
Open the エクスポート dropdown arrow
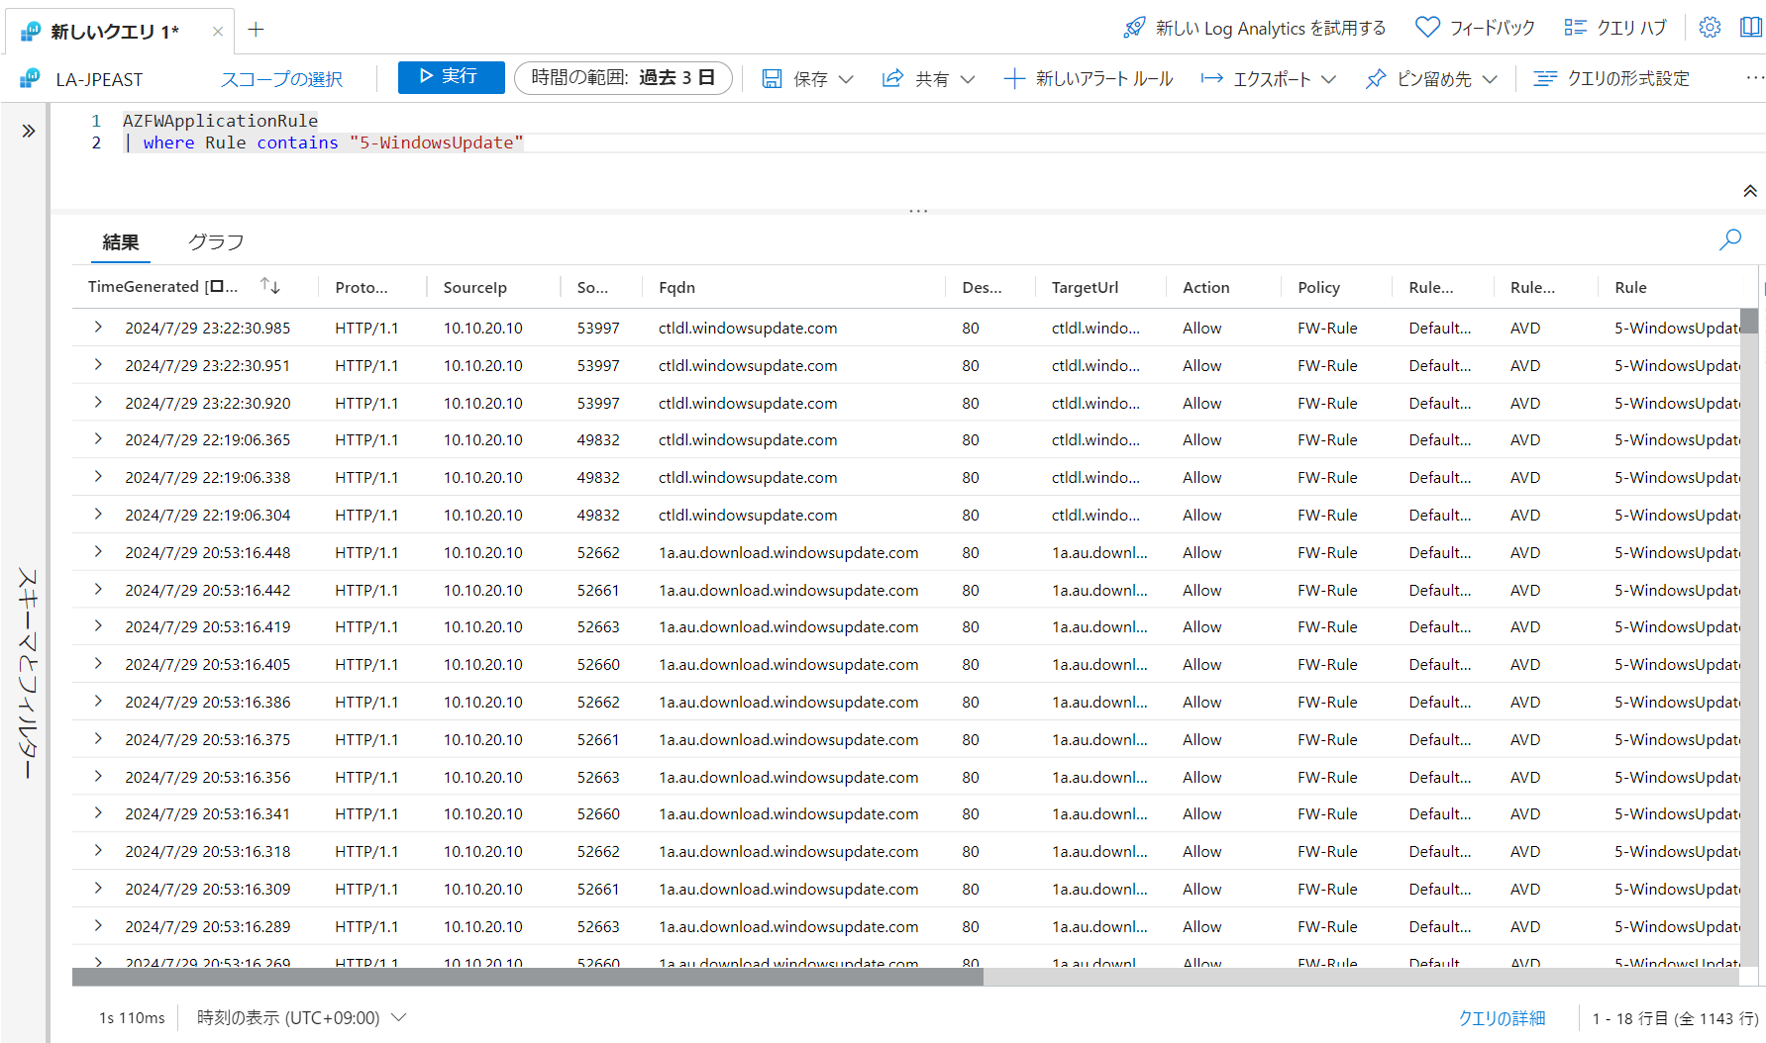[1328, 79]
